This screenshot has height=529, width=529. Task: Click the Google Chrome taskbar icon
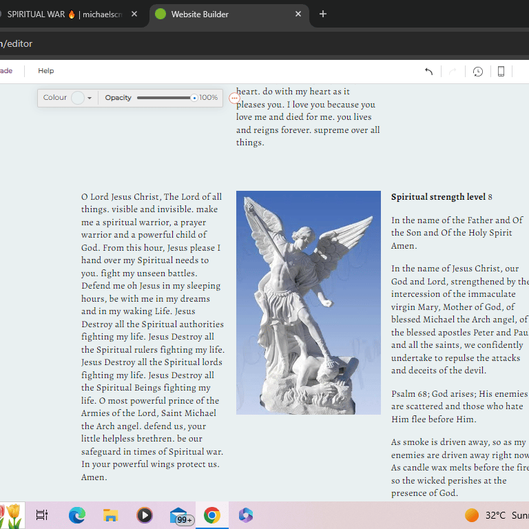212,515
